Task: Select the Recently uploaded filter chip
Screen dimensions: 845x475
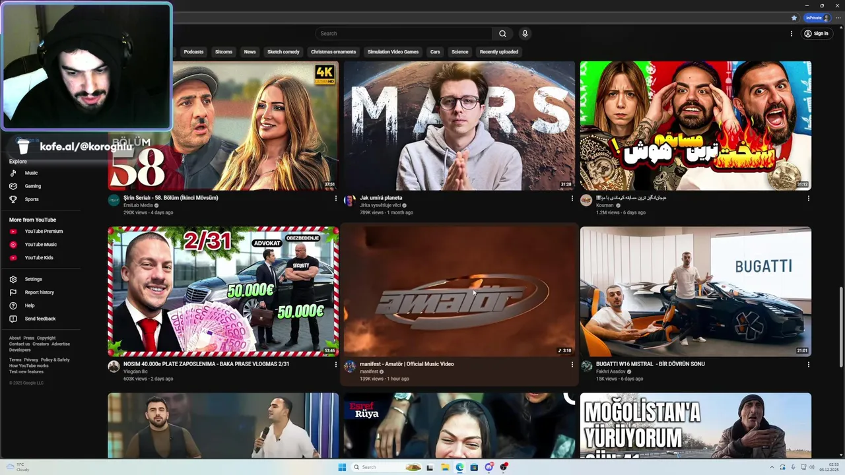Action: point(499,51)
